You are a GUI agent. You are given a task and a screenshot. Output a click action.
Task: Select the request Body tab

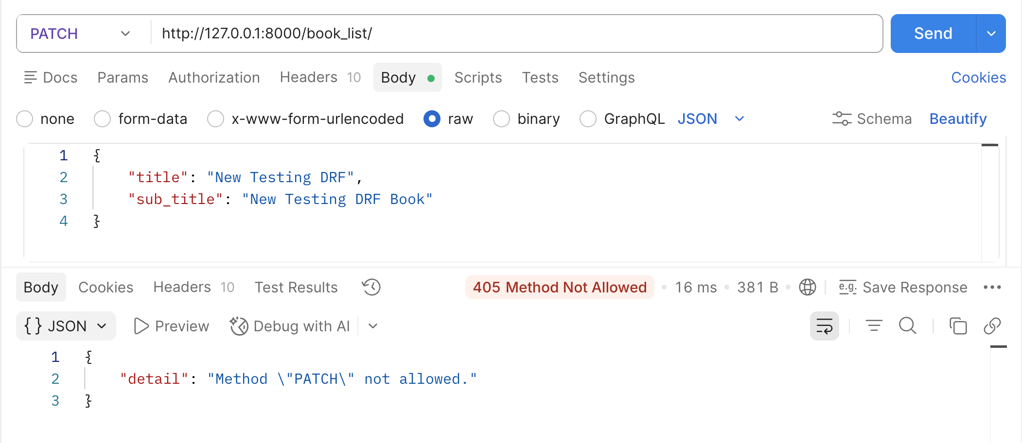[407, 77]
